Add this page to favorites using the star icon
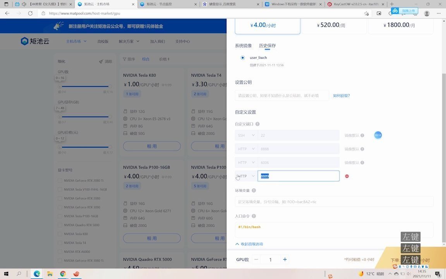The image size is (446, 279). pyautogui.click(x=366, y=14)
